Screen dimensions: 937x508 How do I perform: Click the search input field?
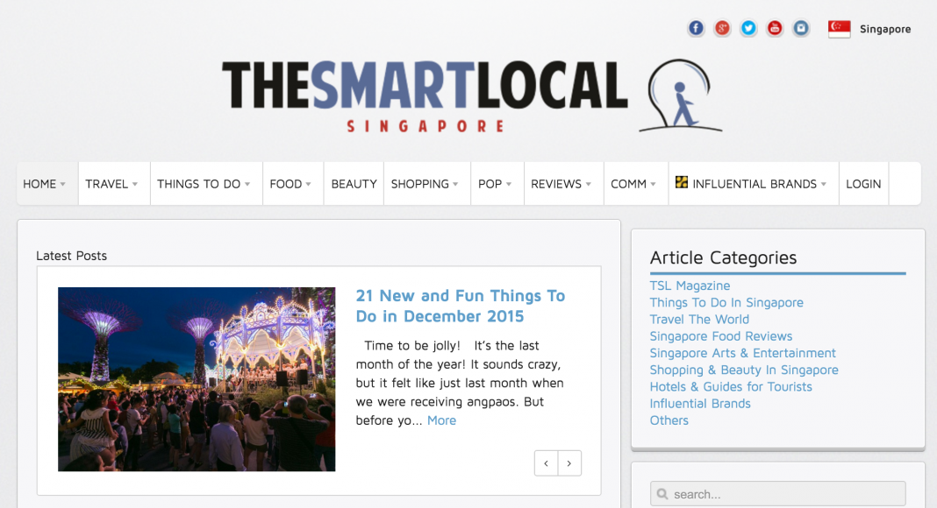(x=778, y=494)
